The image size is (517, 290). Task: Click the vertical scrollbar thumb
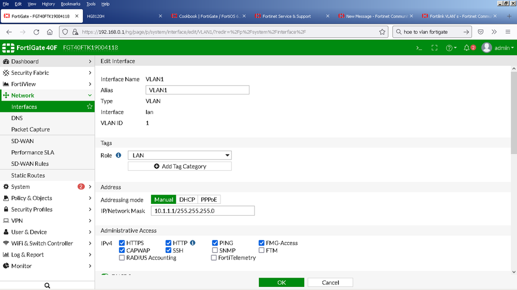click(514, 112)
